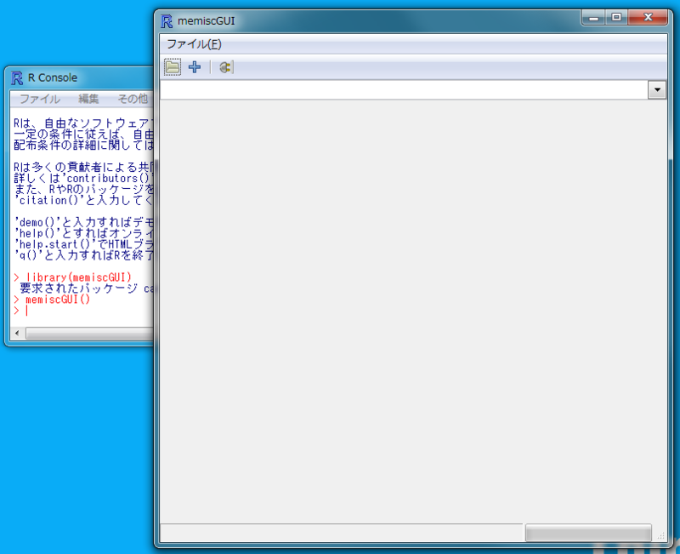This screenshot has width=680, height=554.
Task: Click the left scroll arrow in R Console
Action: coord(17,334)
